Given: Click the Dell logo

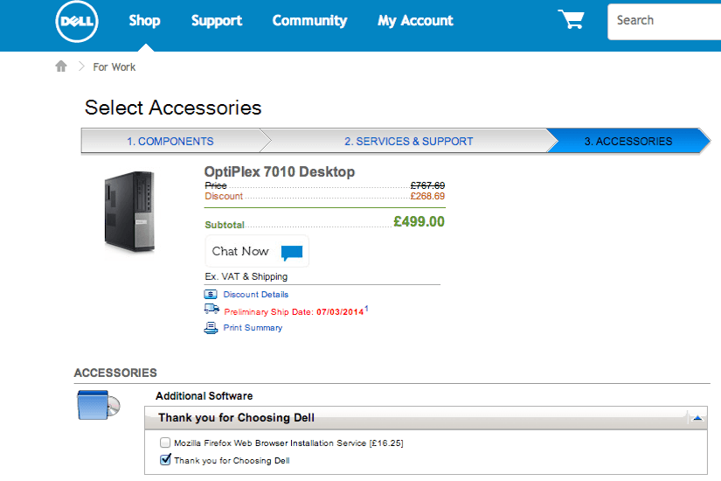Looking at the screenshot, I should point(77,21).
